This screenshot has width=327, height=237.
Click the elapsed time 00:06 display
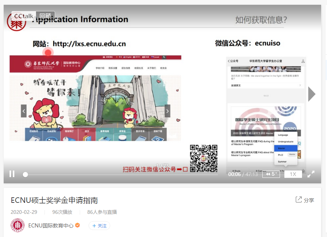(x=234, y=174)
